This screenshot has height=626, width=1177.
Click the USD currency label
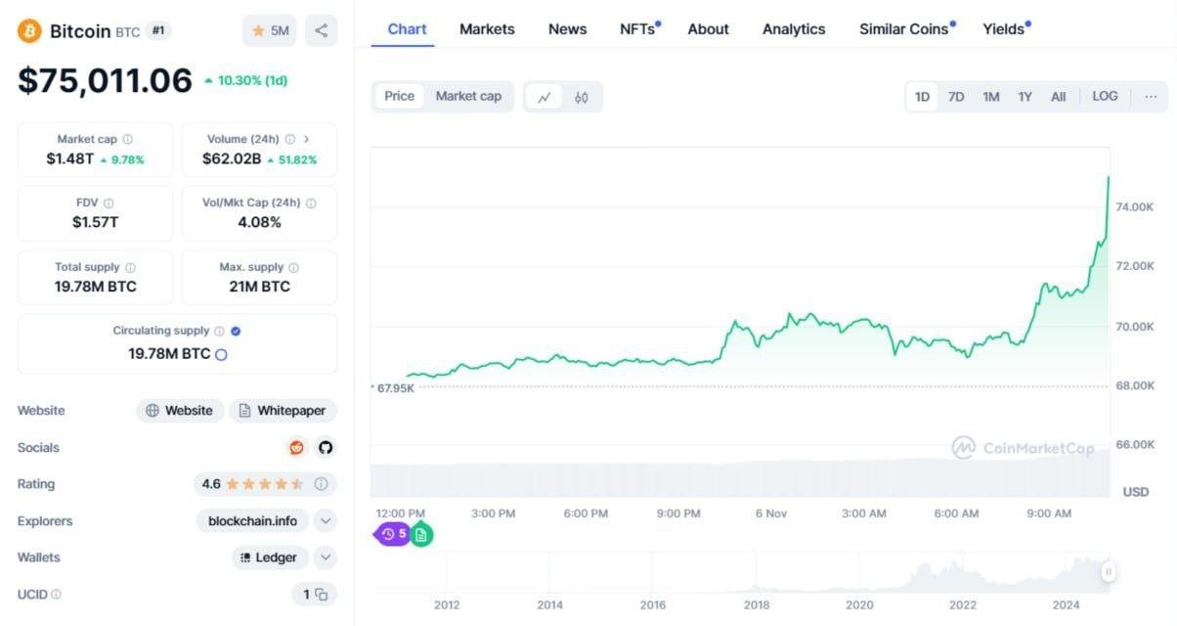[x=1136, y=492]
